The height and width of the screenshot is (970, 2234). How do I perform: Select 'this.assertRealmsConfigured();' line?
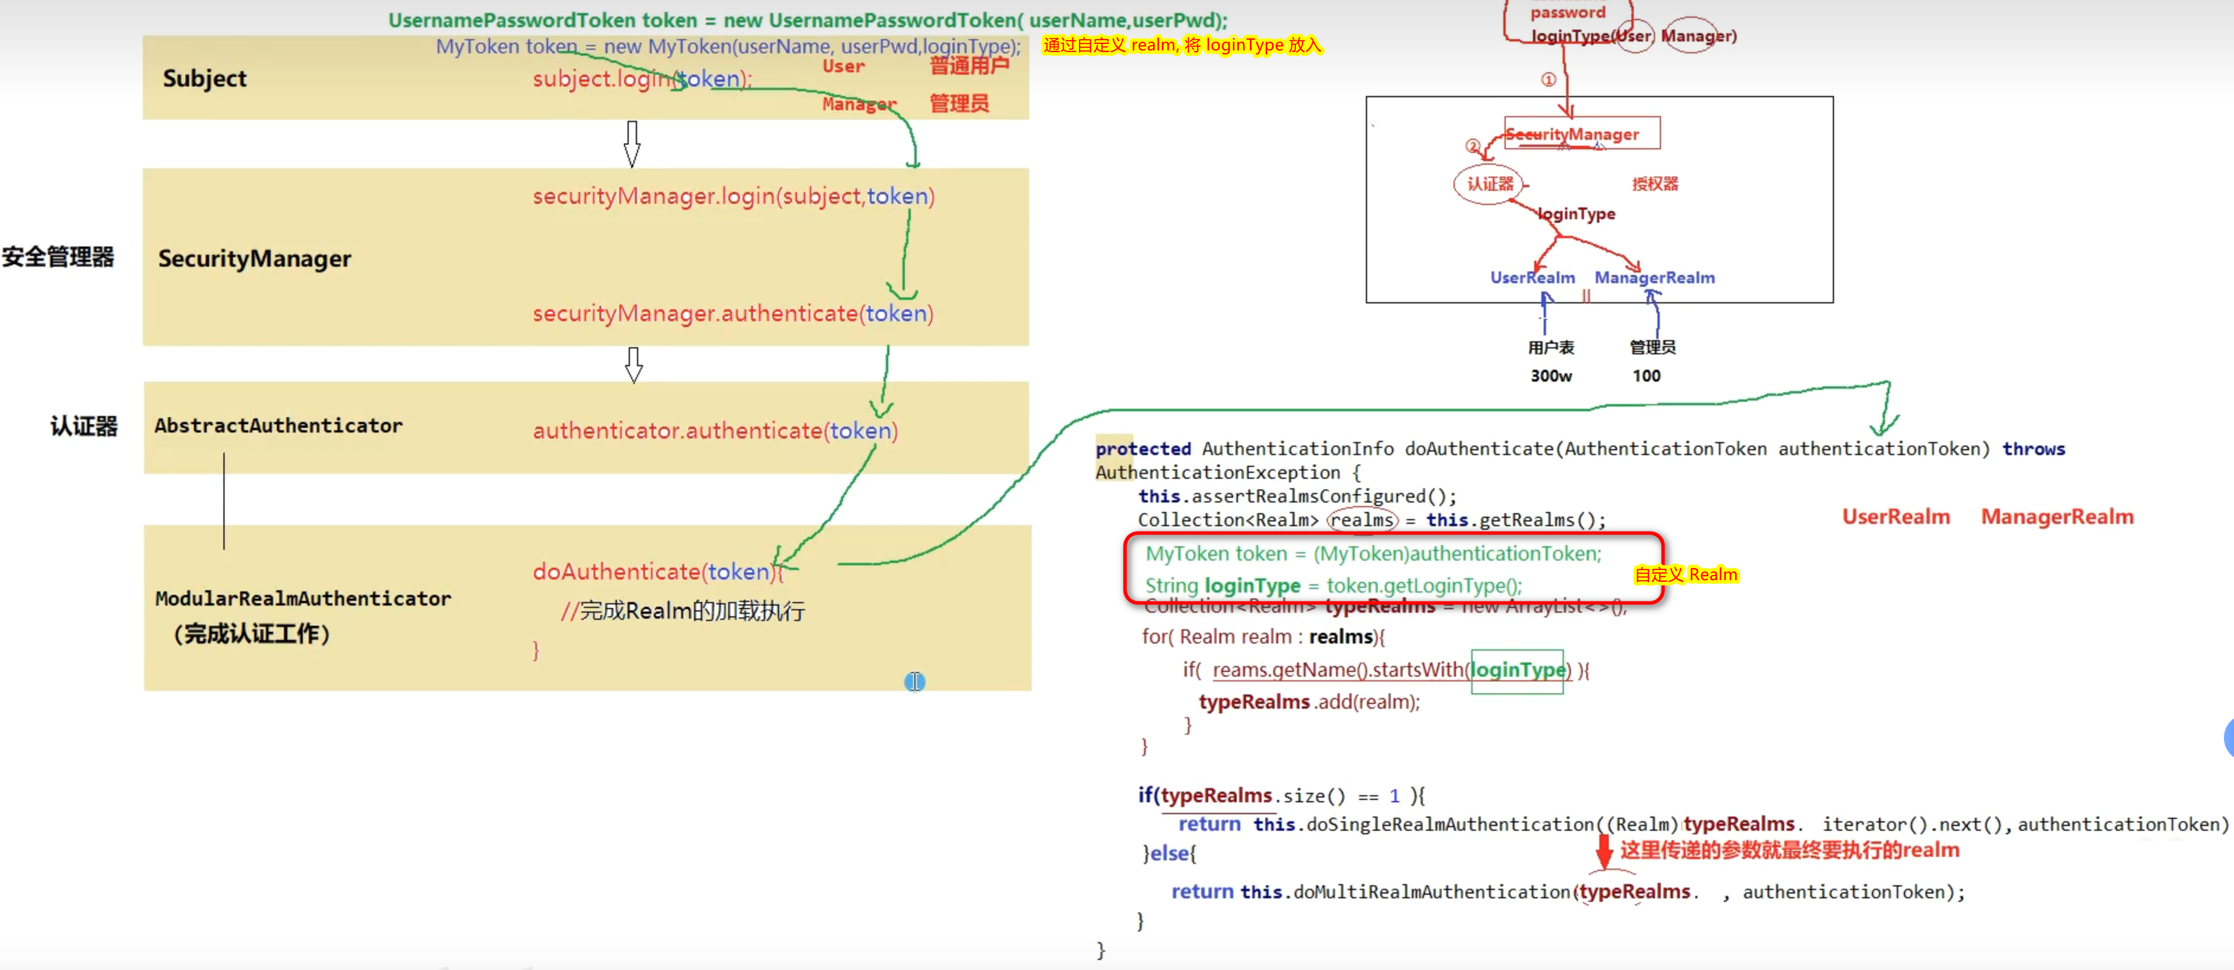[x=1297, y=497]
